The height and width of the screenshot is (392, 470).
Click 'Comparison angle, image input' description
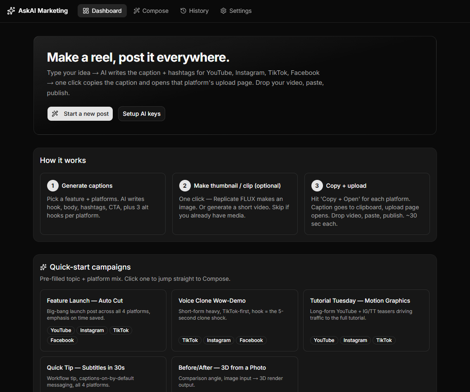230,382
